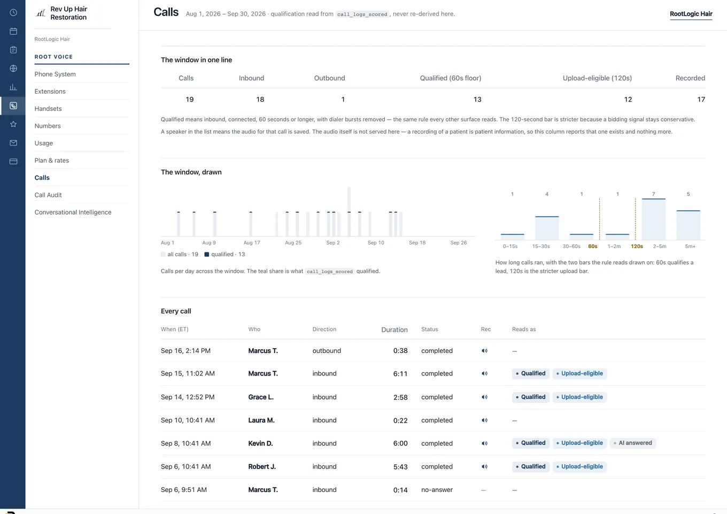Click the Upload-eligible badge on Robert J.'s call
This screenshot has width=727, height=514.
[579, 467]
